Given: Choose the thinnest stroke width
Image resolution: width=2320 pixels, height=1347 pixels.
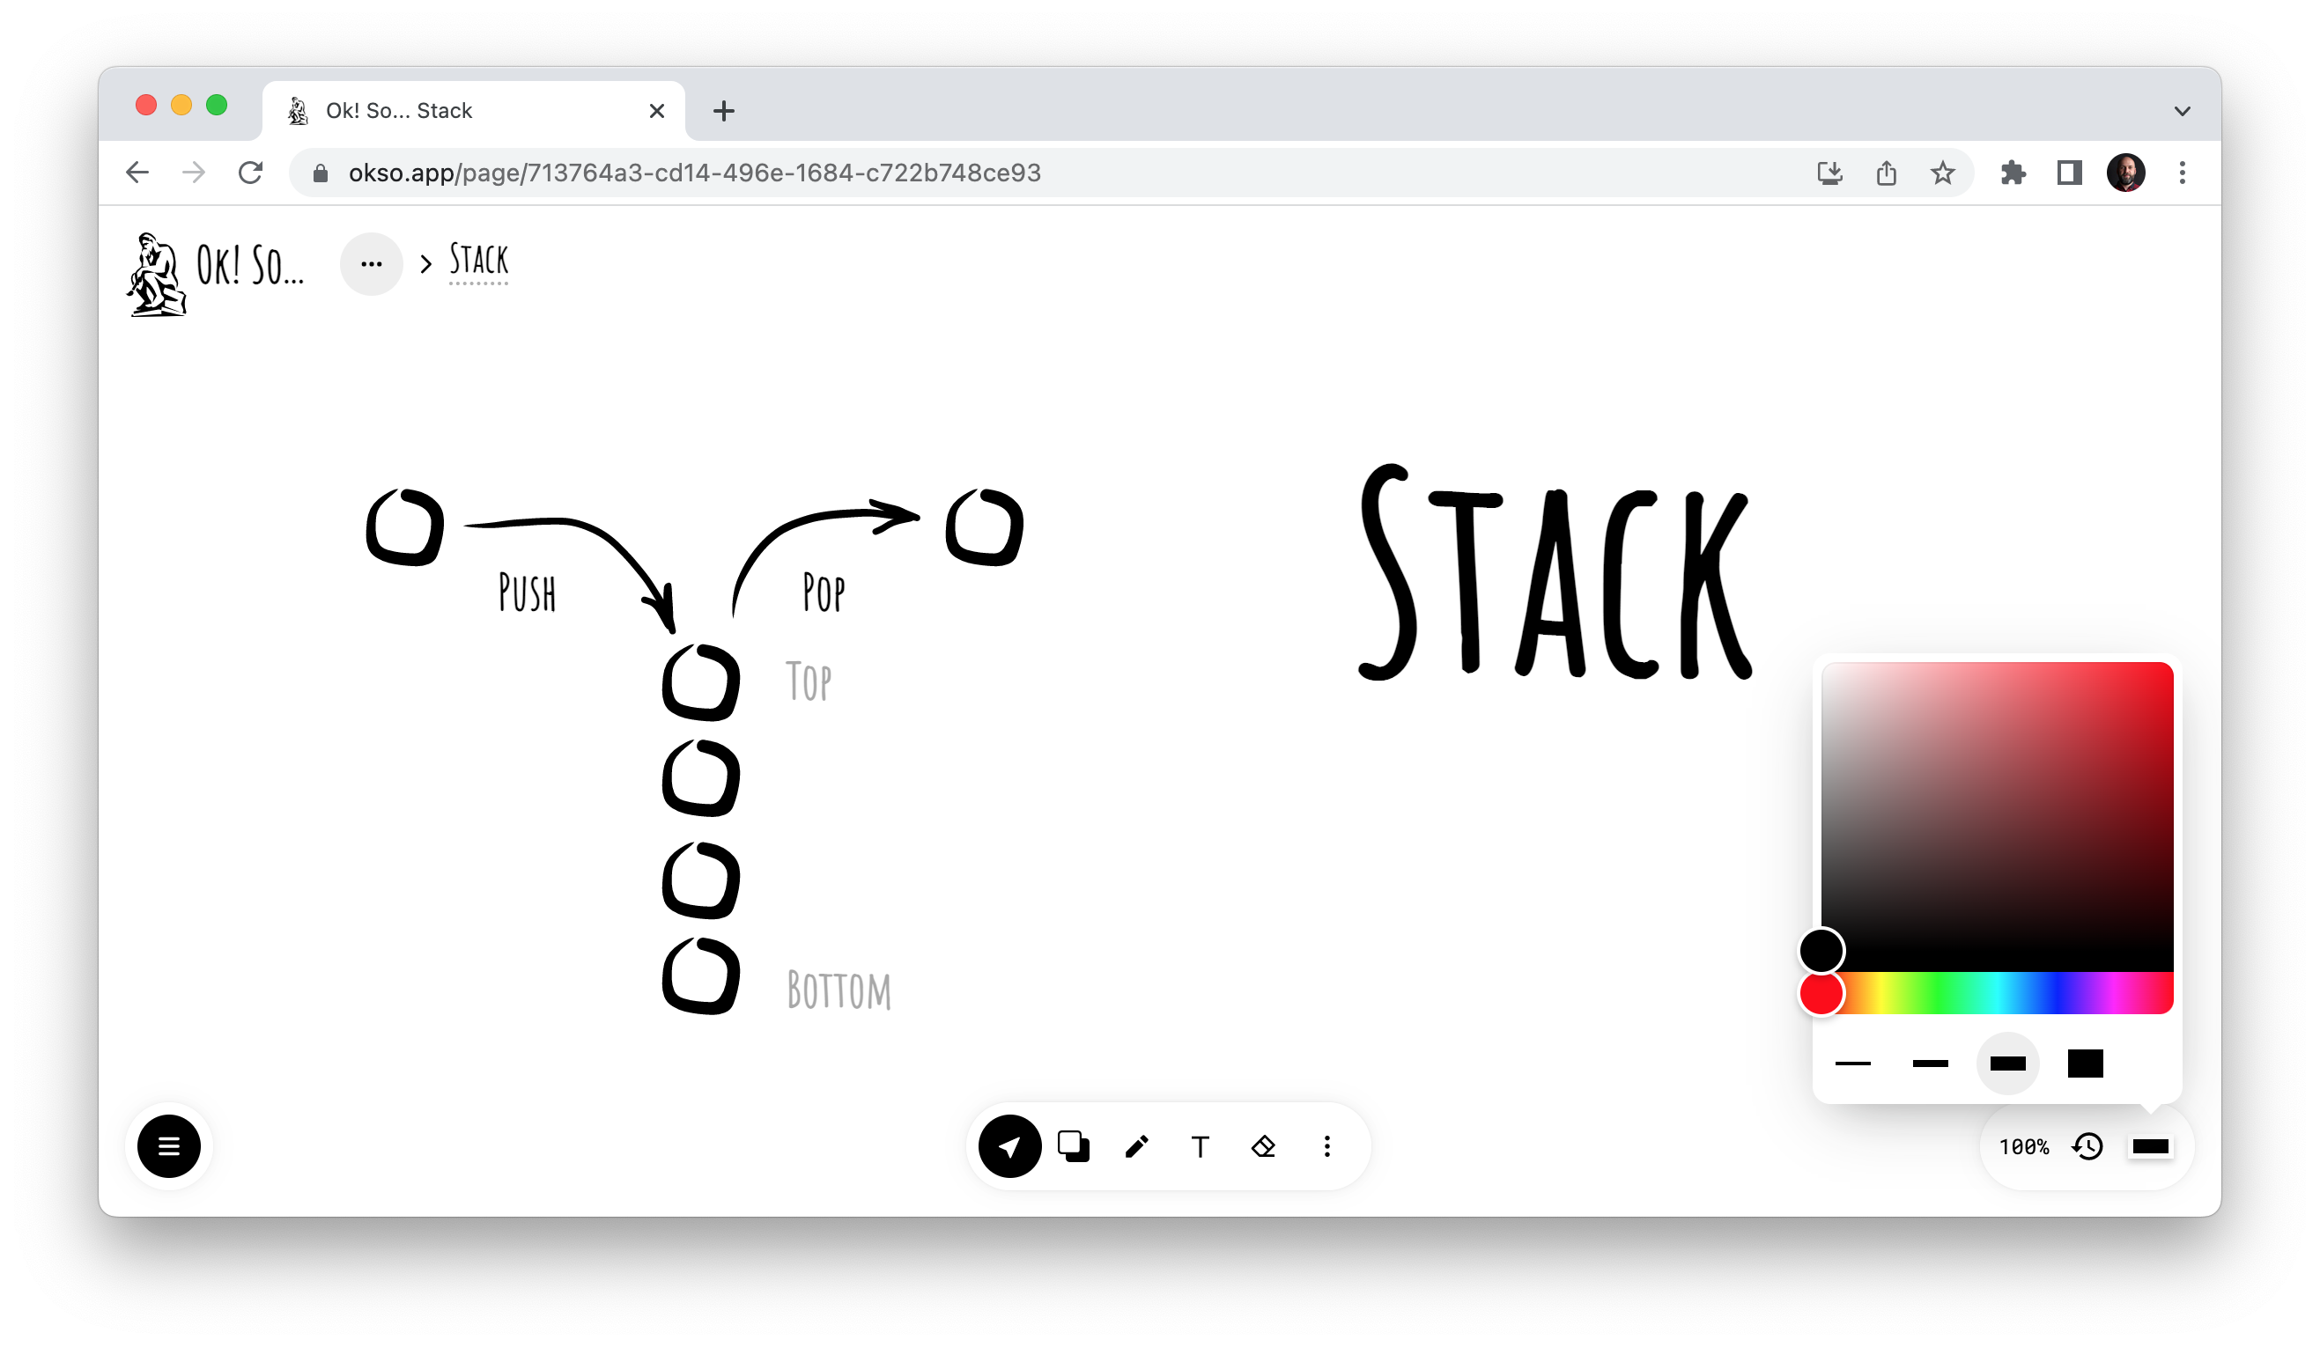Looking at the screenshot, I should coord(1852,1064).
